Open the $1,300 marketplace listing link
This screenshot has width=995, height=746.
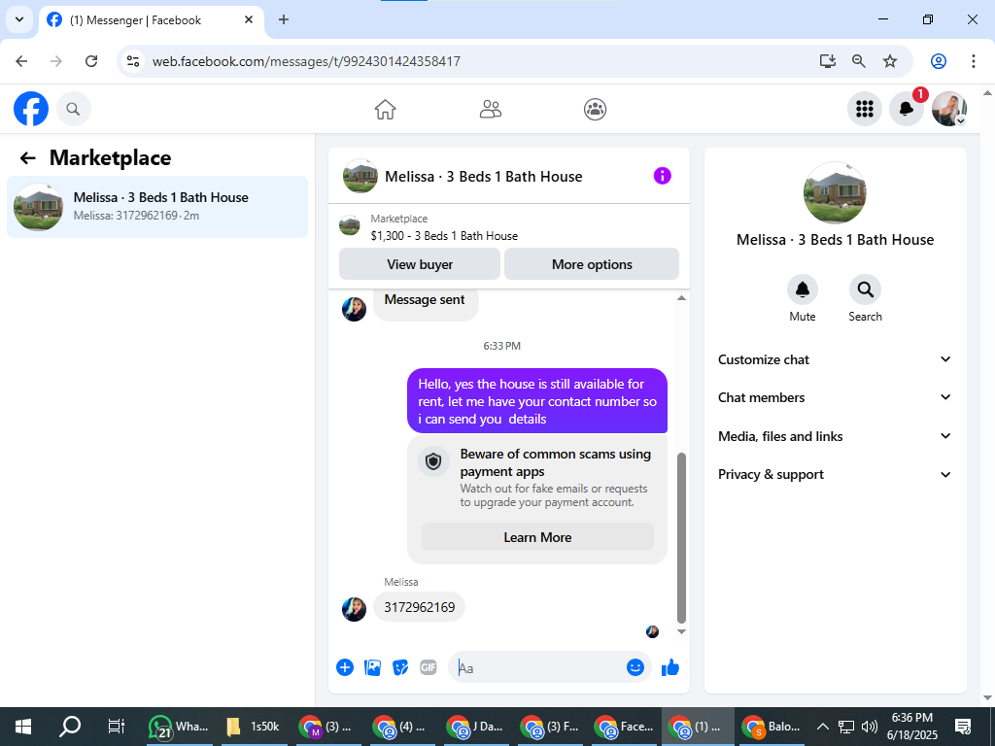[x=444, y=236]
